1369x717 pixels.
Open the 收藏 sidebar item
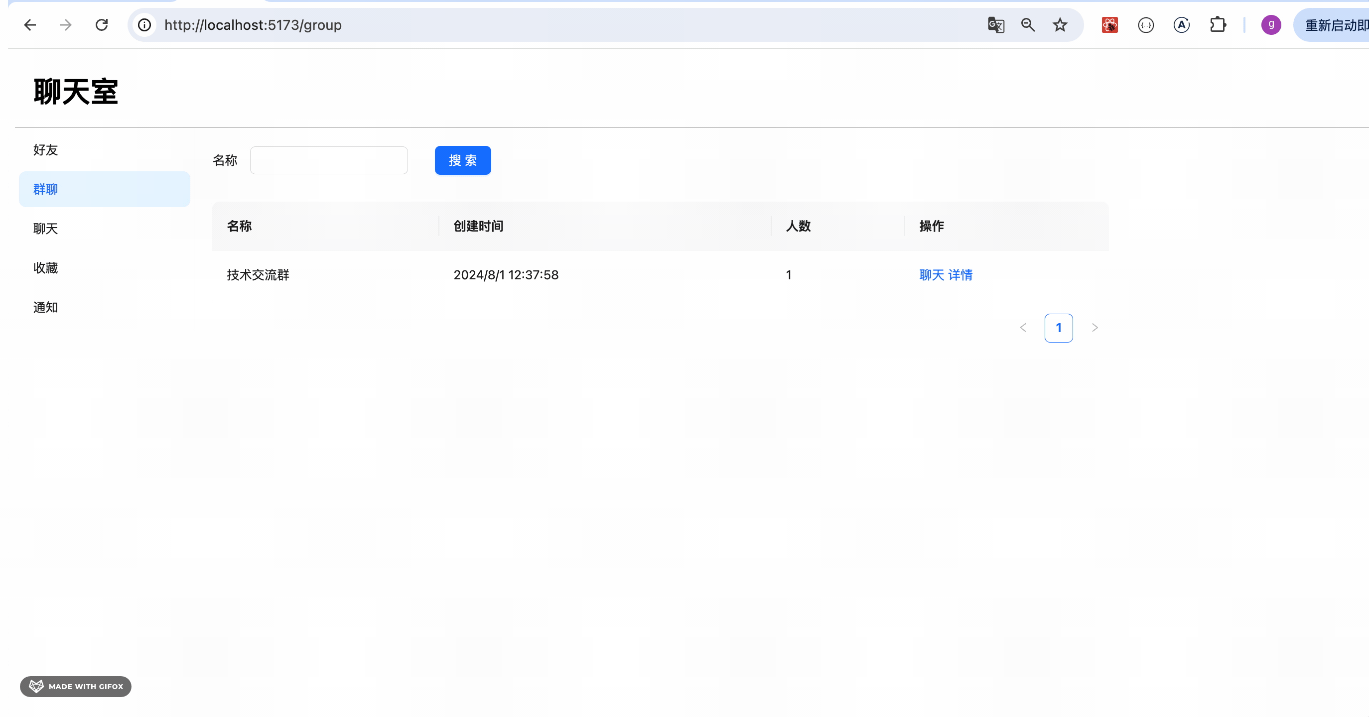46,268
